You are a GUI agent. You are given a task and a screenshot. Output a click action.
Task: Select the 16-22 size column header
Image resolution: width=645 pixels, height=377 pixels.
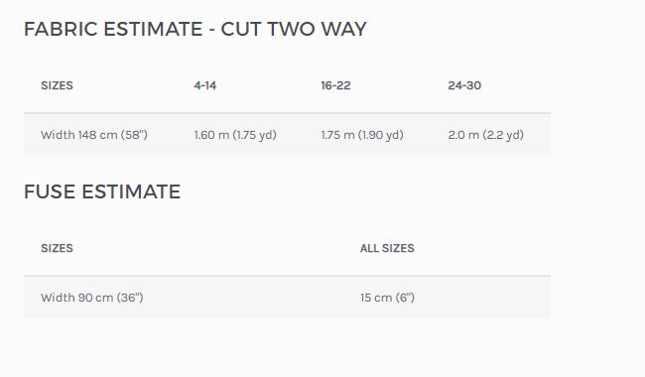pyautogui.click(x=335, y=85)
